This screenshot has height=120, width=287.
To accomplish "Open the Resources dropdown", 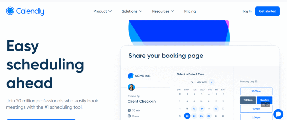I will [x=163, y=11].
